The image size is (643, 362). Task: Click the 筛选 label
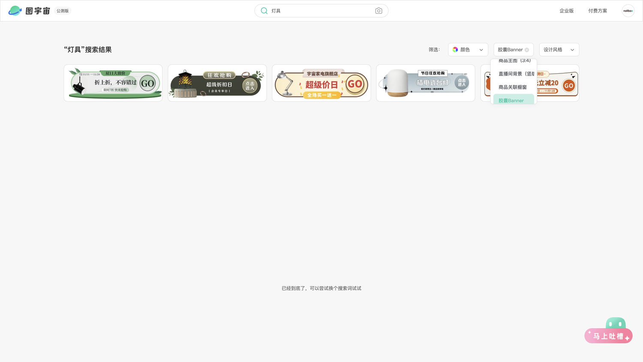pyautogui.click(x=434, y=50)
